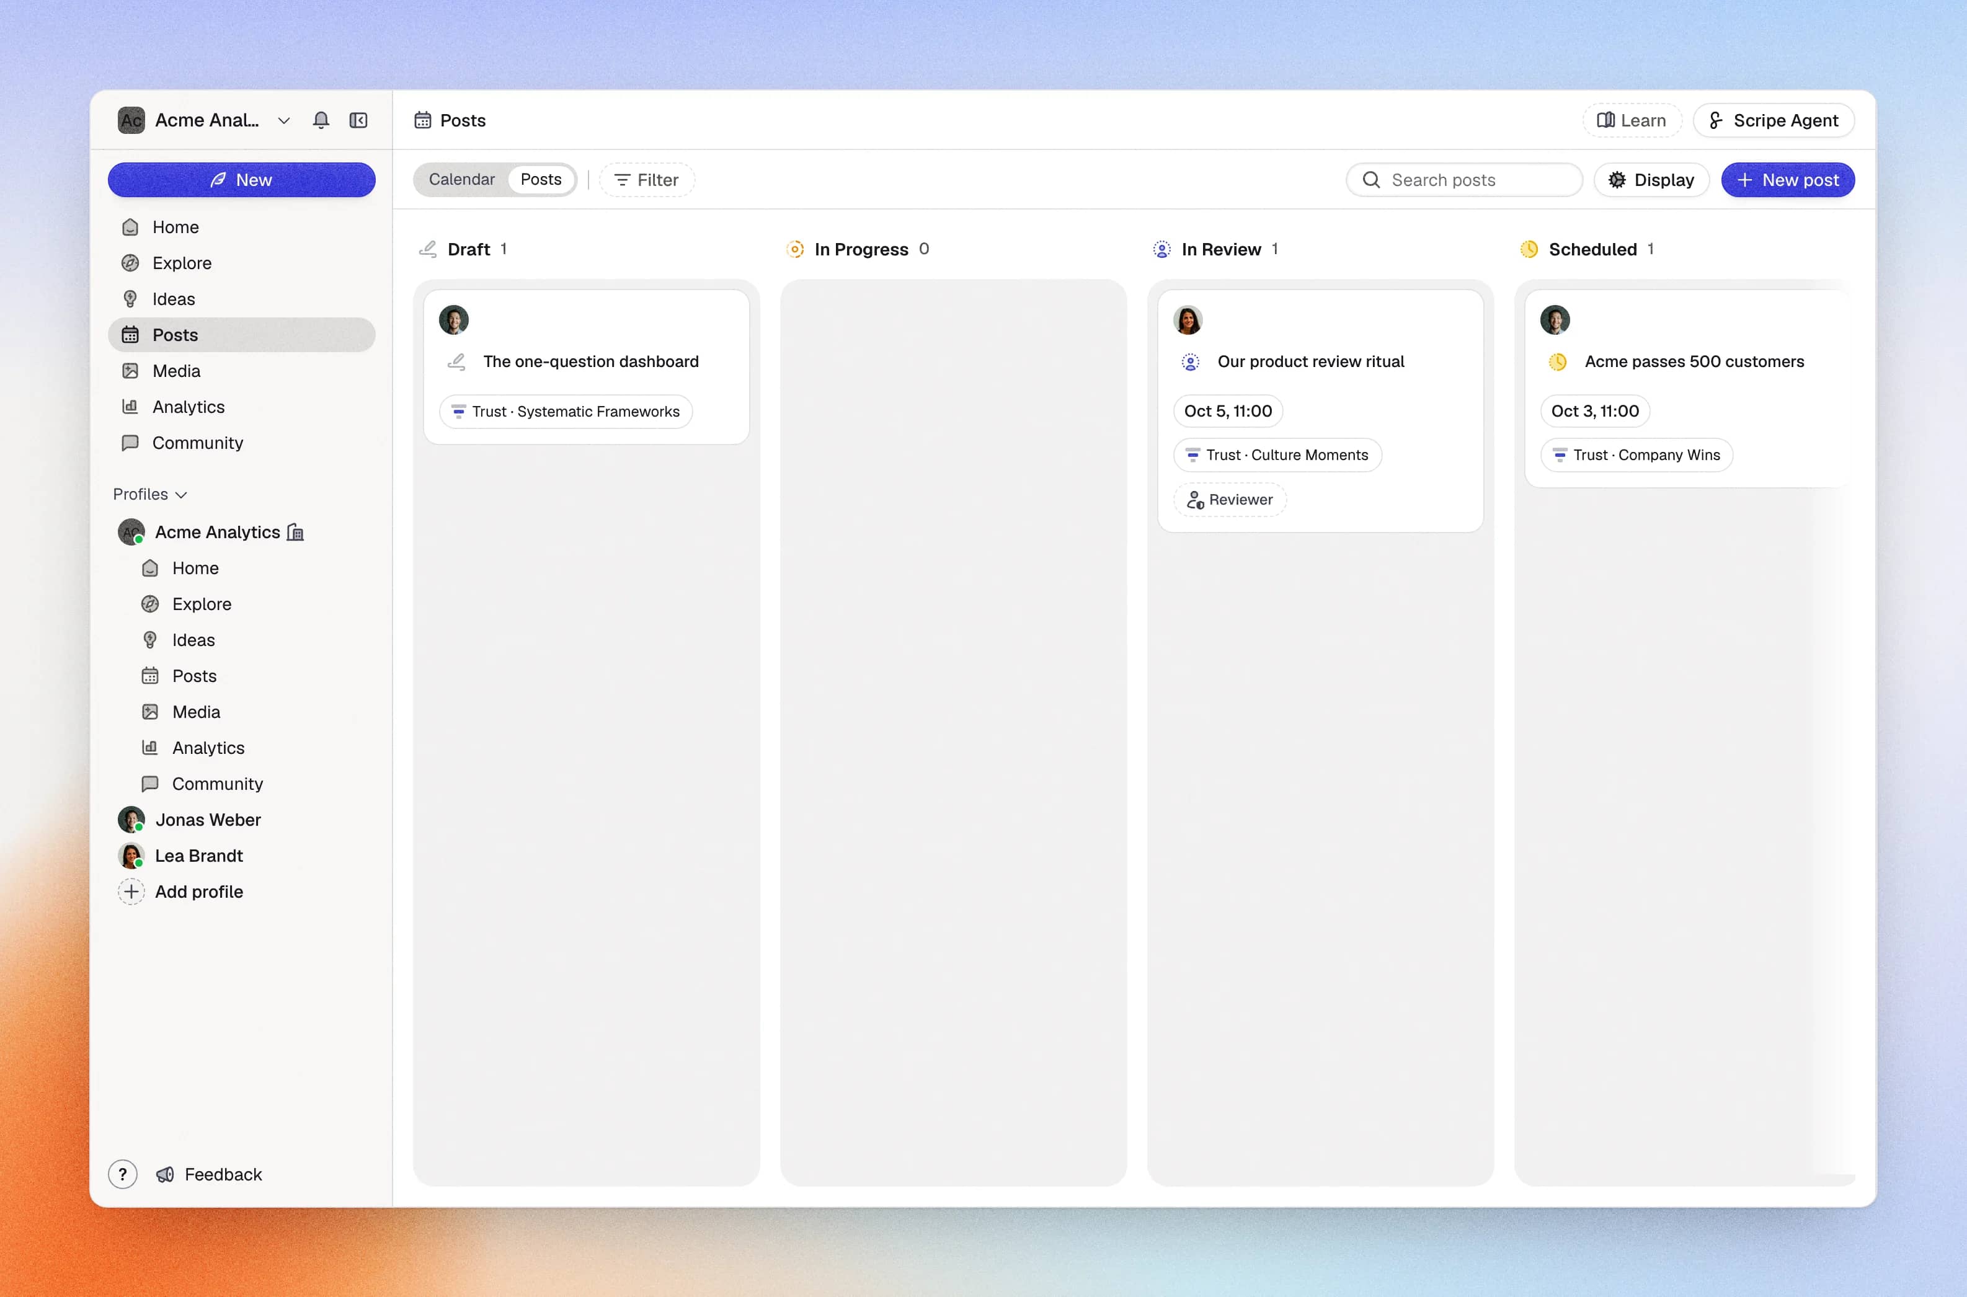Open top-level Media library
The image size is (1967, 1297).
click(x=241, y=371)
